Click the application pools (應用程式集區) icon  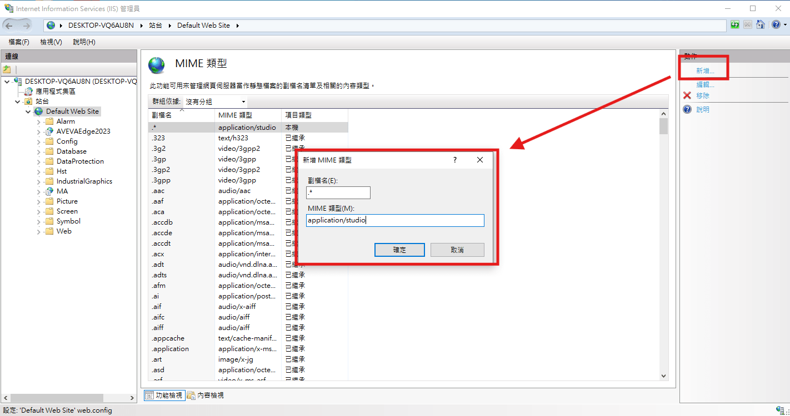tap(28, 92)
